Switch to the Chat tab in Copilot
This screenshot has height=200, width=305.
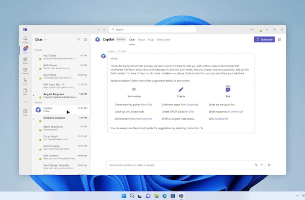tap(132, 40)
